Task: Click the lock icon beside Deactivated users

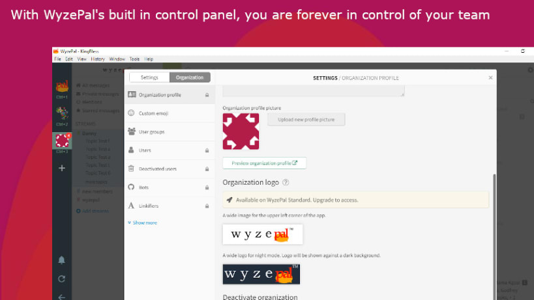Action: pos(207,169)
